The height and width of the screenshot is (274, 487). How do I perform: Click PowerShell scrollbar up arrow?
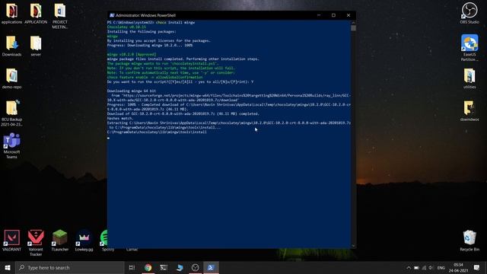click(x=353, y=22)
